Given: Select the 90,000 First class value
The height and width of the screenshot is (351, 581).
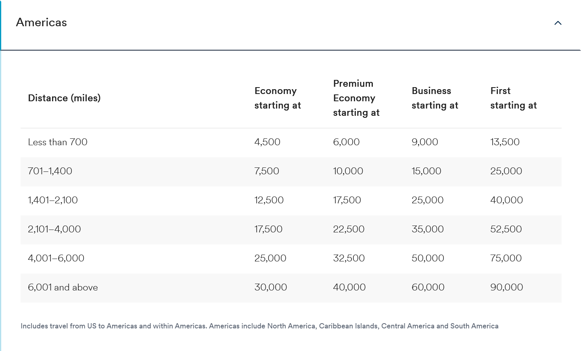Looking at the screenshot, I should click(x=506, y=287).
